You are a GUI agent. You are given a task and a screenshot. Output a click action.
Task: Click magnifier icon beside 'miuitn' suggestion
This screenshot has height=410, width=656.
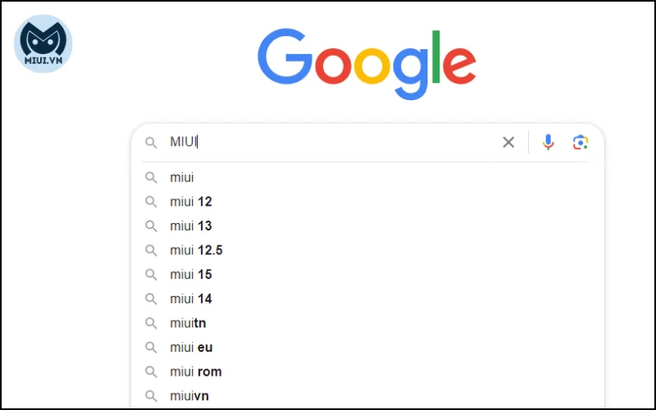click(x=151, y=323)
